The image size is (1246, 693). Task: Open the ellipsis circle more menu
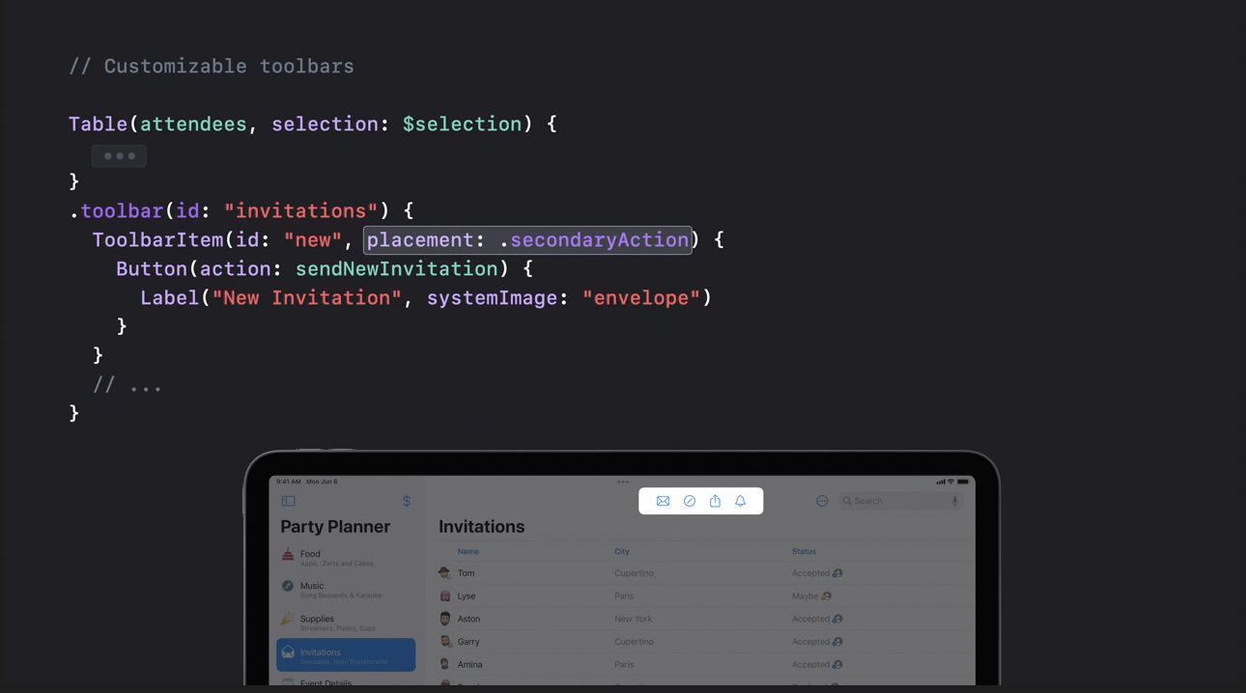[822, 501]
